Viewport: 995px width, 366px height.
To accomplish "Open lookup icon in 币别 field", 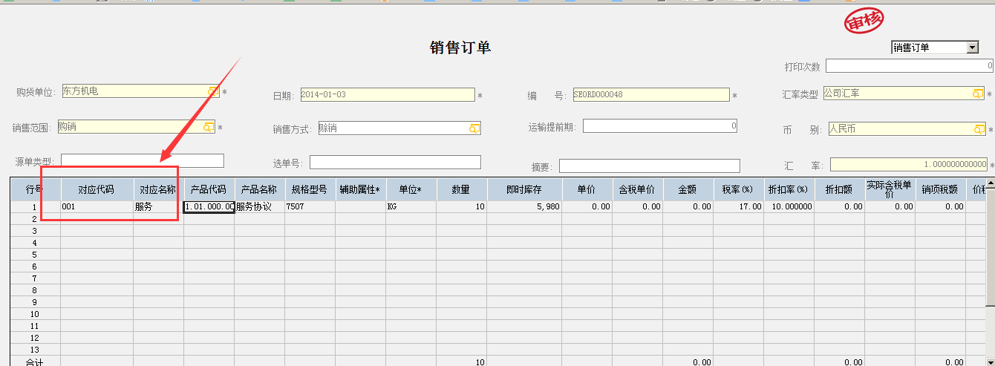I will (979, 129).
